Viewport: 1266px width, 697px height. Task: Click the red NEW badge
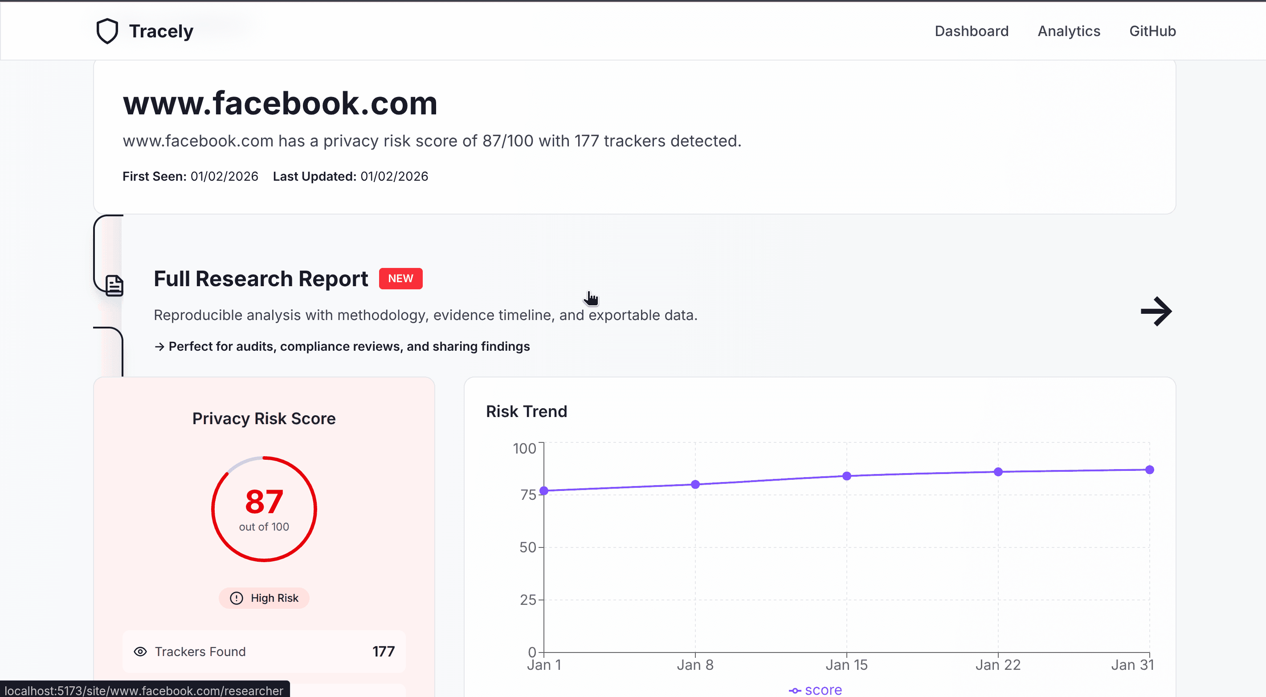(400, 279)
